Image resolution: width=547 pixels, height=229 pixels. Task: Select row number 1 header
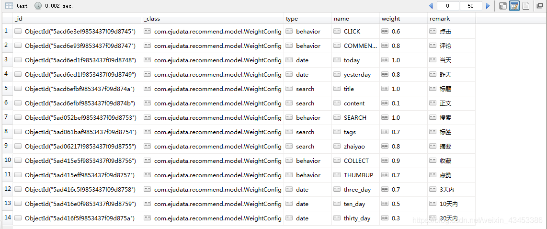click(x=7, y=32)
